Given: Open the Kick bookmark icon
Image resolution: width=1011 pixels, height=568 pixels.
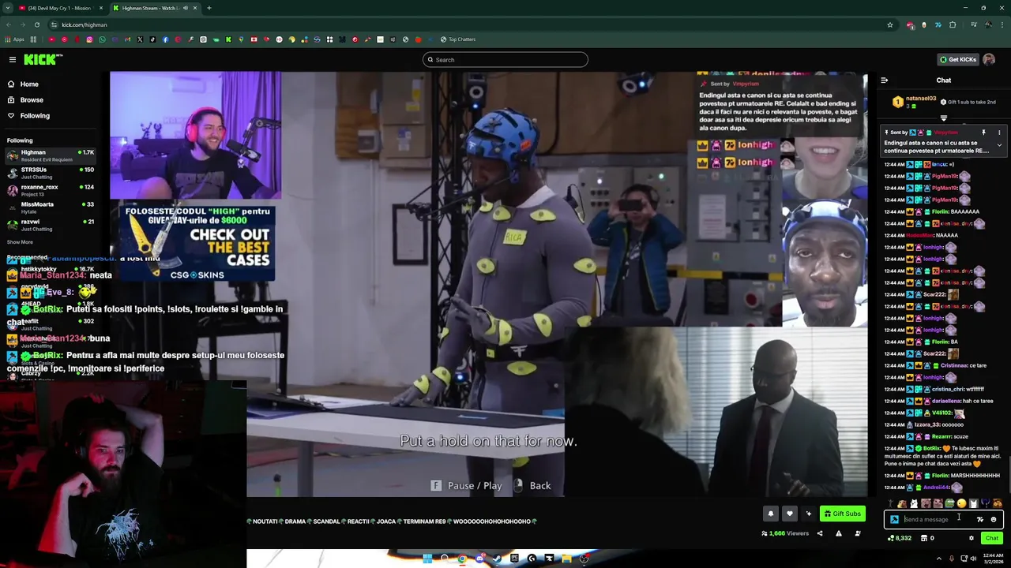Looking at the screenshot, I should pyautogui.click(x=228, y=39).
